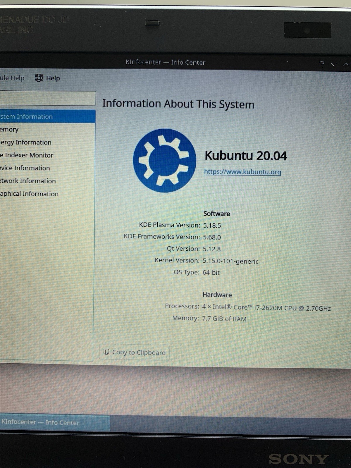351x468 pixels.
Task: Click the KDE Plasma Version value 5.18.5
Action: (212, 226)
